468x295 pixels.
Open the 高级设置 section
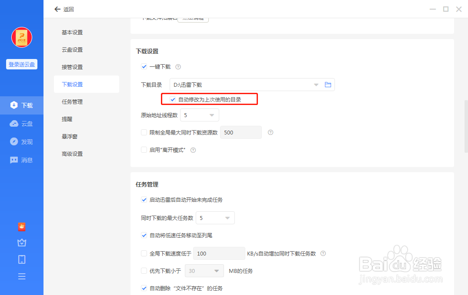pyautogui.click(x=72, y=153)
